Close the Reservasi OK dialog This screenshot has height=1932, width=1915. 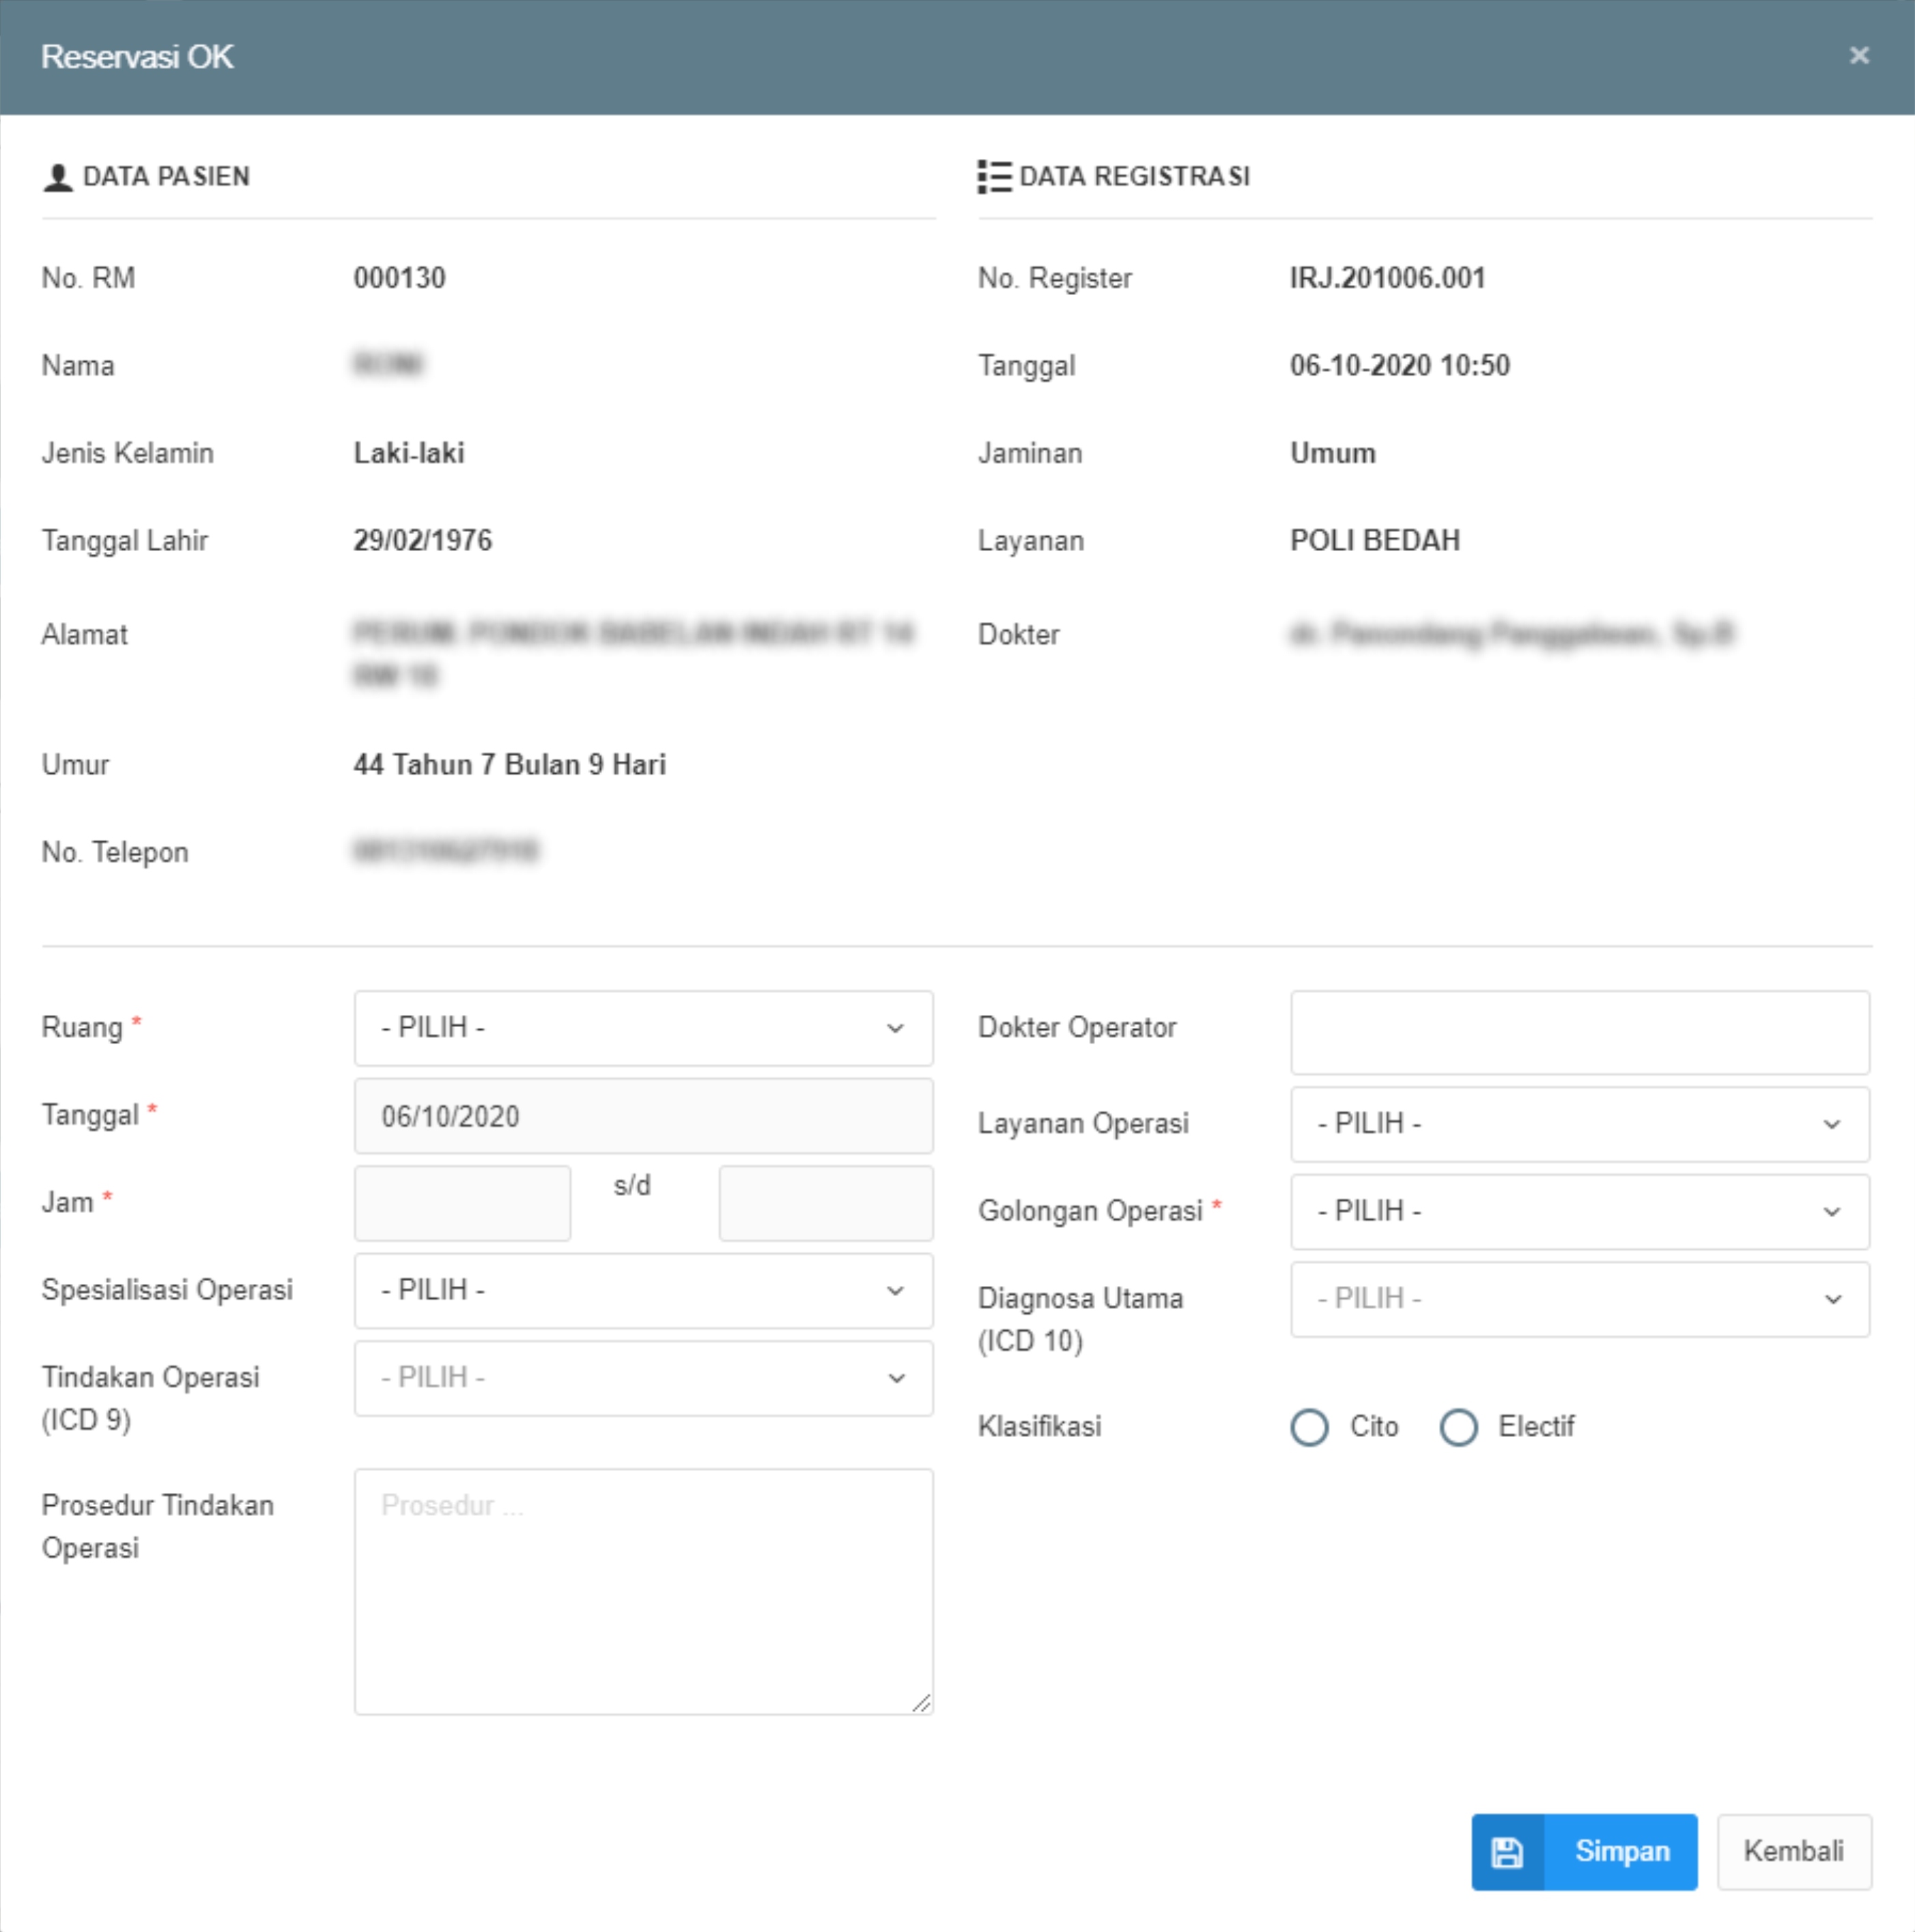point(1858,56)
